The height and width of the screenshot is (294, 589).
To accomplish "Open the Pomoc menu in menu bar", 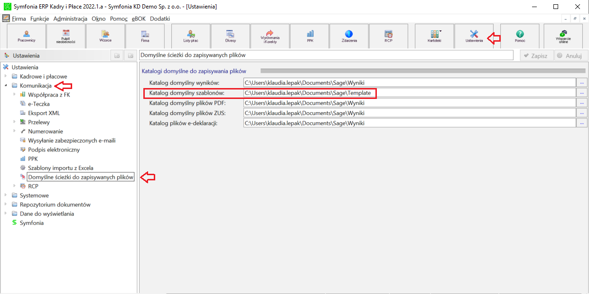I will tap(118, 18).
